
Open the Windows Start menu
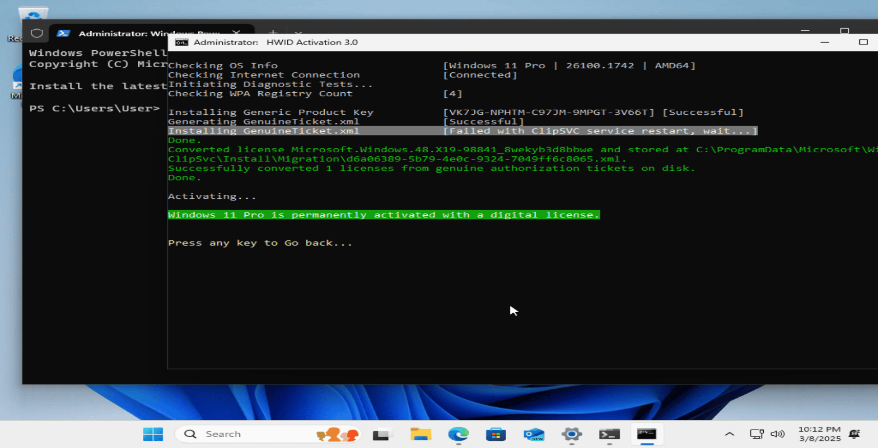153,434
